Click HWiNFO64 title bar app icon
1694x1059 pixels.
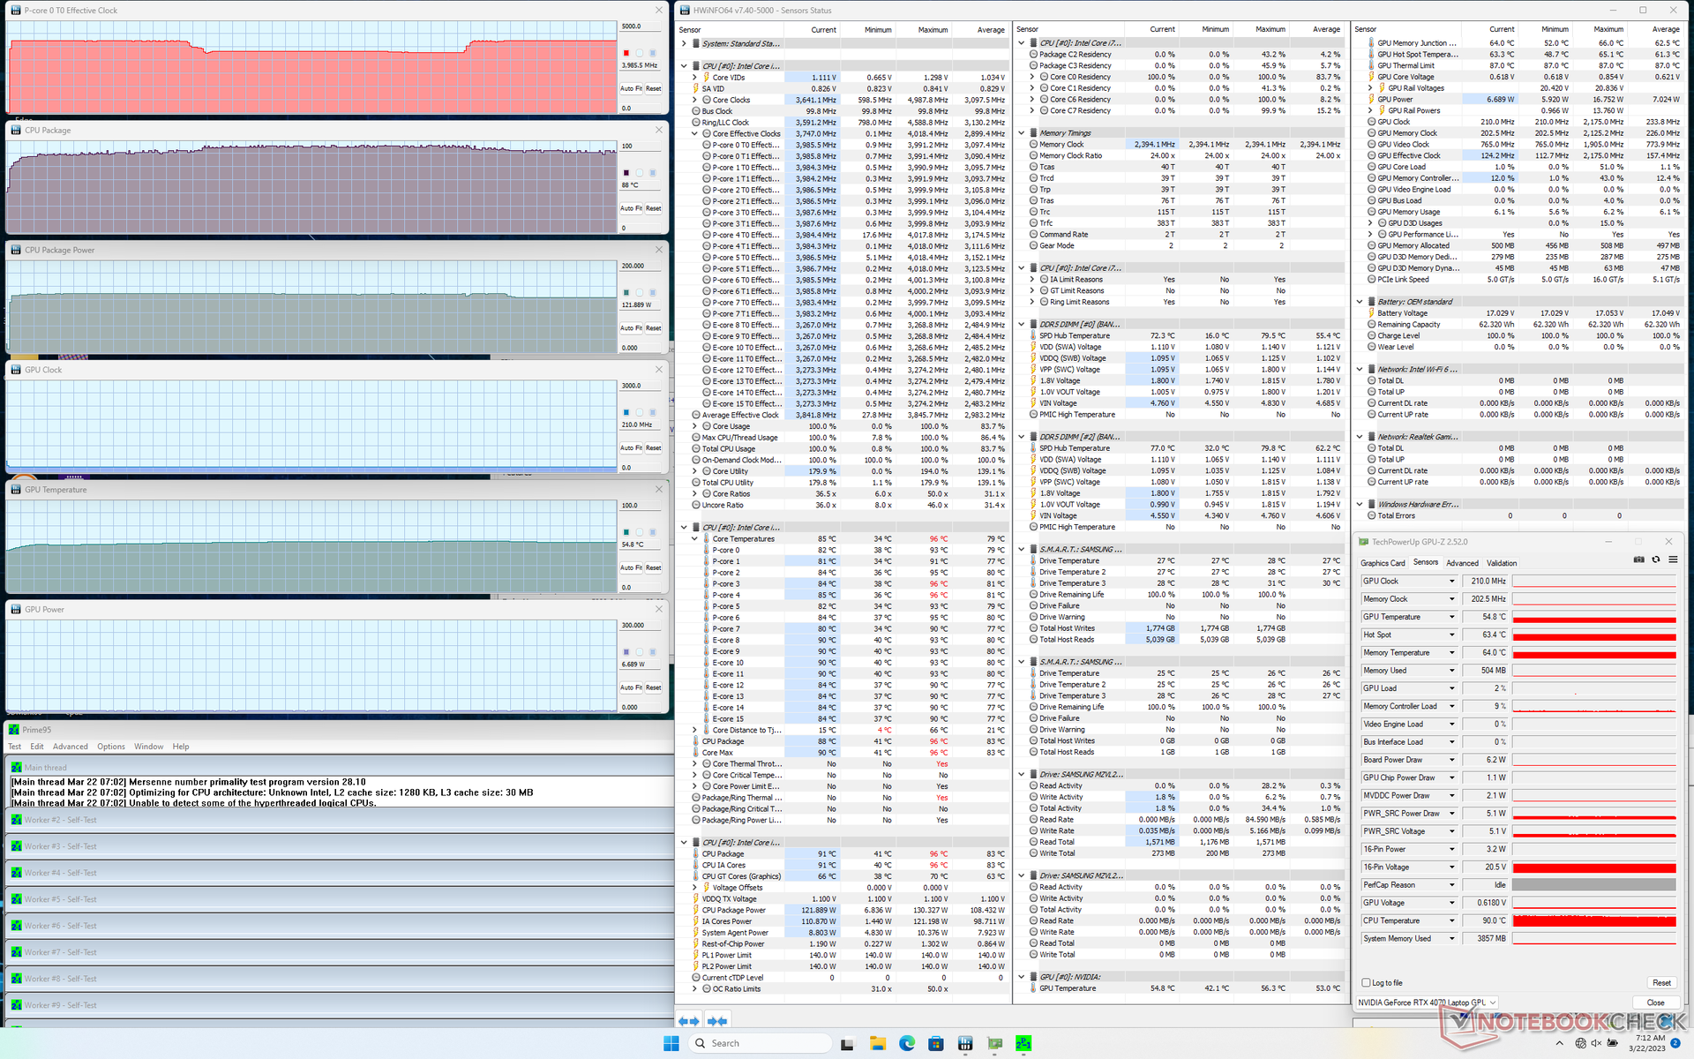pyautogui.click(x=685, y=11)
